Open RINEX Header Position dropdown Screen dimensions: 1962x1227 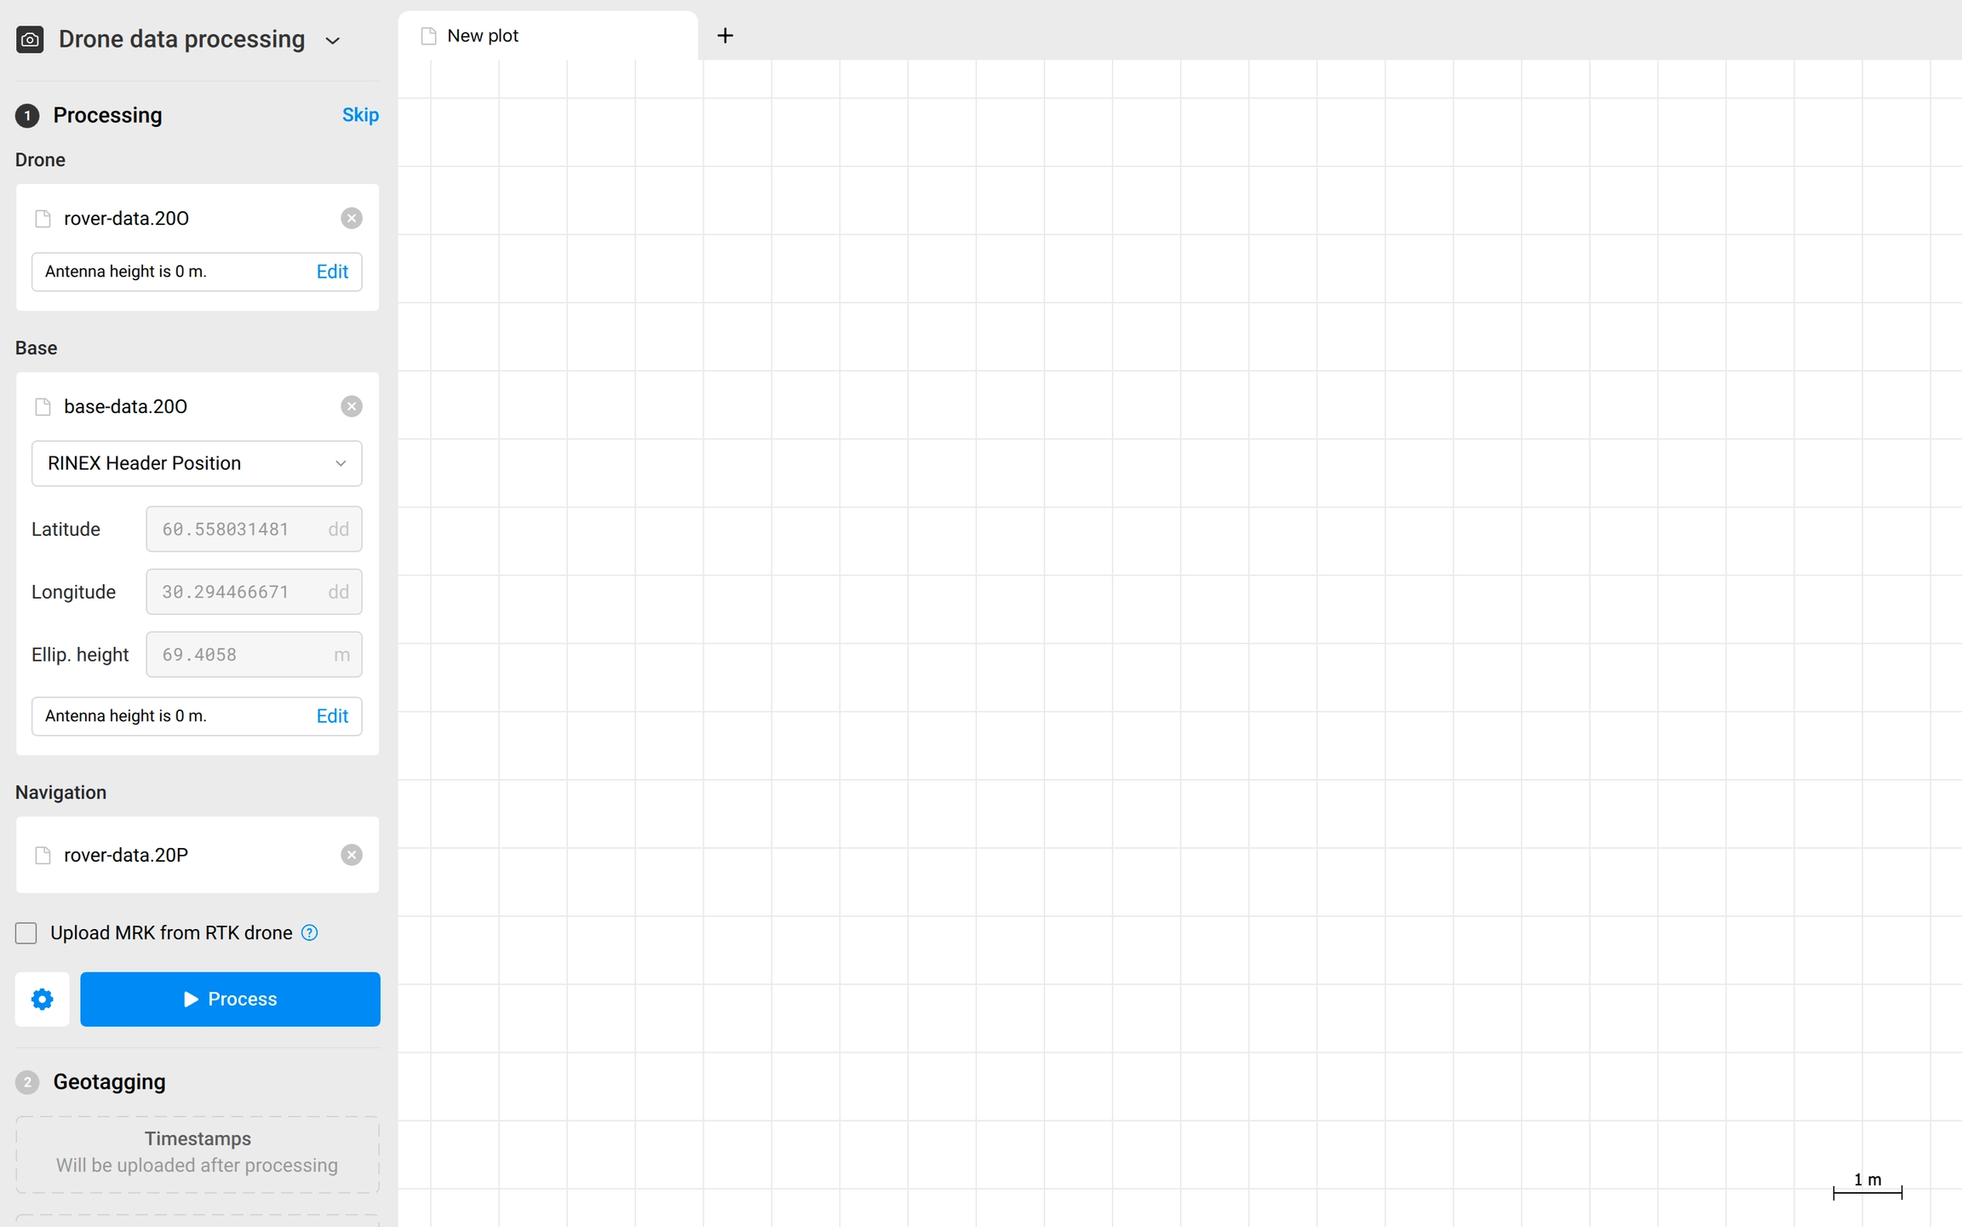pyautogui.click(x=197, y=463)
